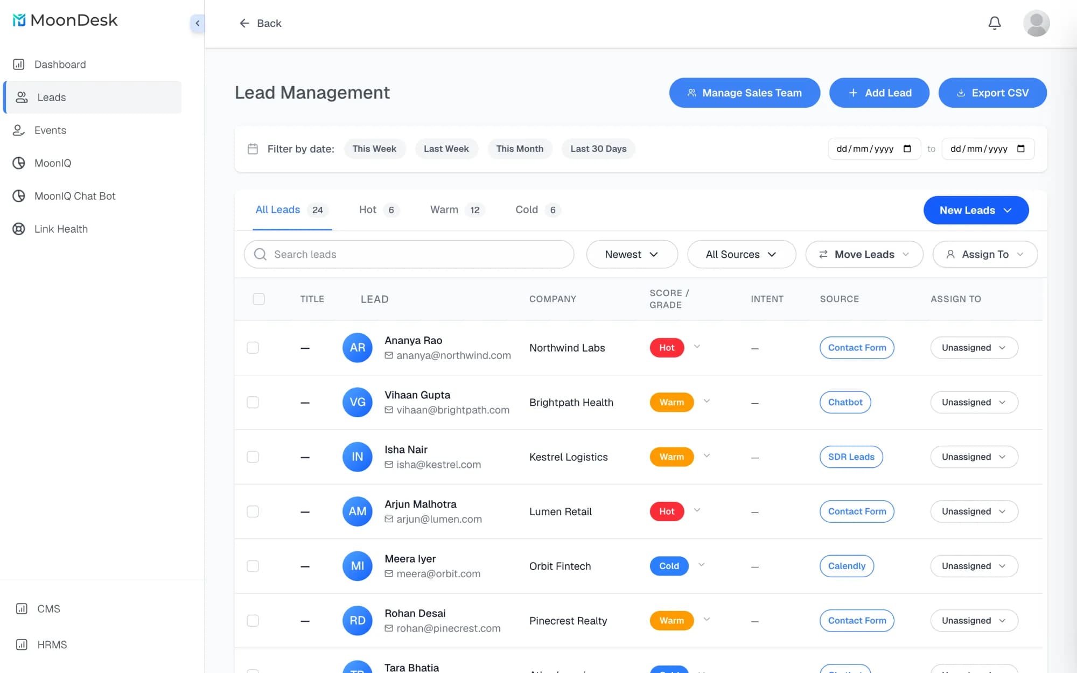Open Leads in the sidebar menu
Viewport: 1077px width, 673px height.
[x=93, y=97]
